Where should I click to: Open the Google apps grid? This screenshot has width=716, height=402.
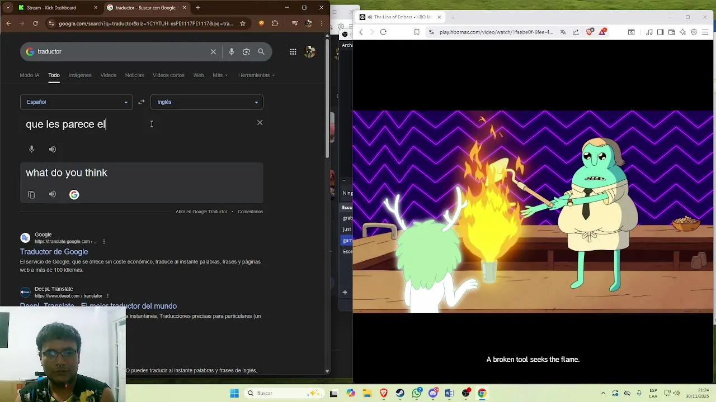click(293, 52)
